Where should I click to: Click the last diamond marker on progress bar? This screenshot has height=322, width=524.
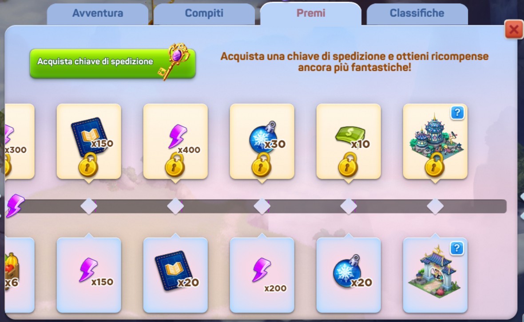(435, 206)
